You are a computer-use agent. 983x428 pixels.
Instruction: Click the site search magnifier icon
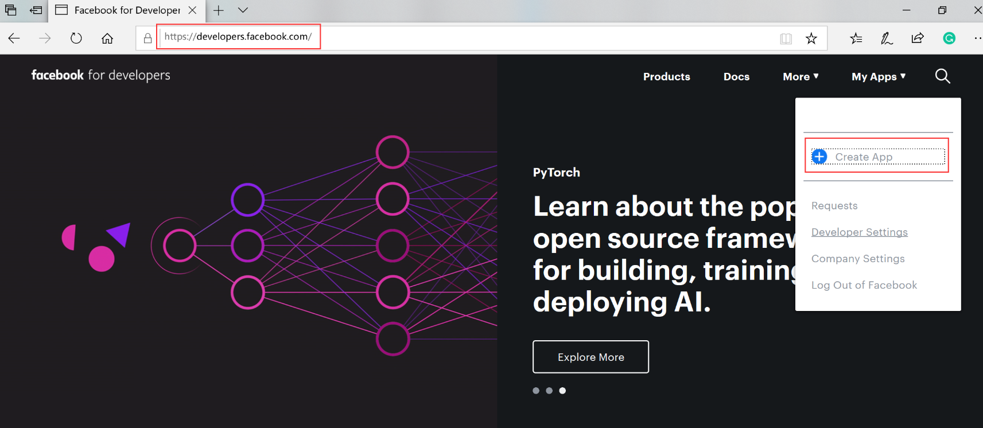[x=942, y=76]
